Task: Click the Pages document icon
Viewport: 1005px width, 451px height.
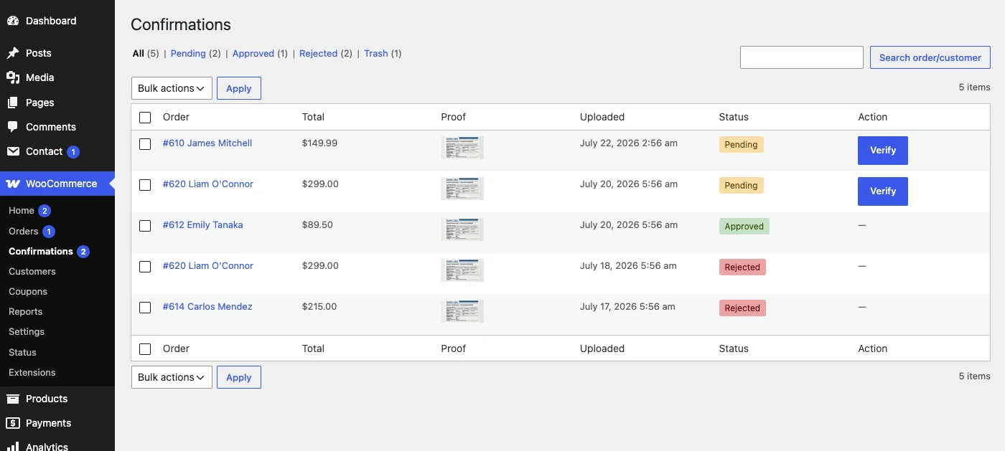Action: coord(13,103)
